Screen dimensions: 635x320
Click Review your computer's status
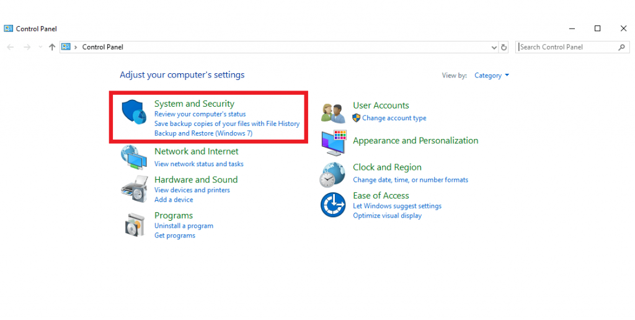click(200, 114)
